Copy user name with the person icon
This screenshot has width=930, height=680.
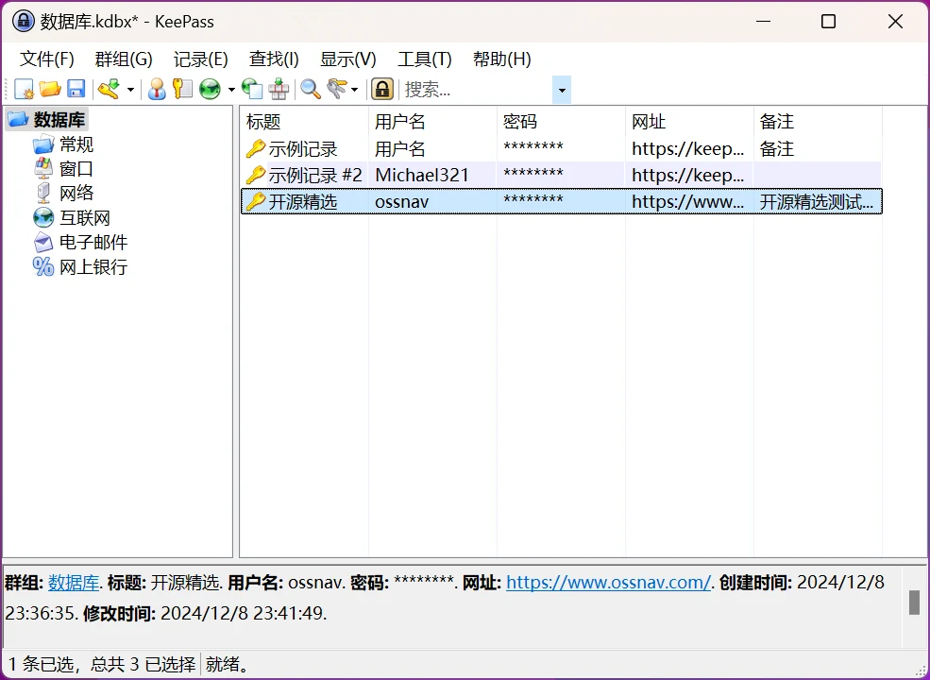point(157,90)
